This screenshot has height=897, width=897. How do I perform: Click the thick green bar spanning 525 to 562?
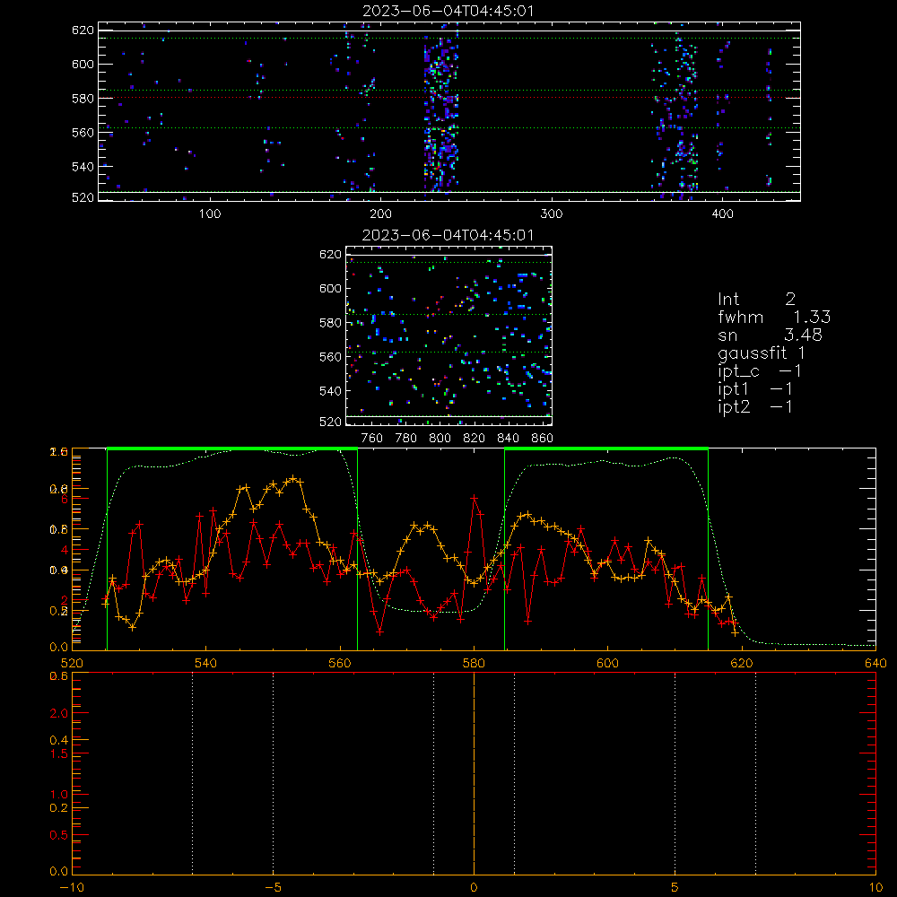(x=232, y=448)
